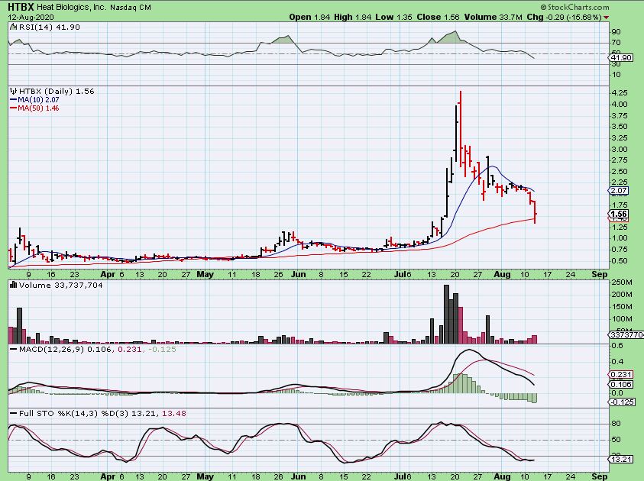644x481 pixels.
Task: Click the 4.25 label on the price axis
Action: pos(620,93)
